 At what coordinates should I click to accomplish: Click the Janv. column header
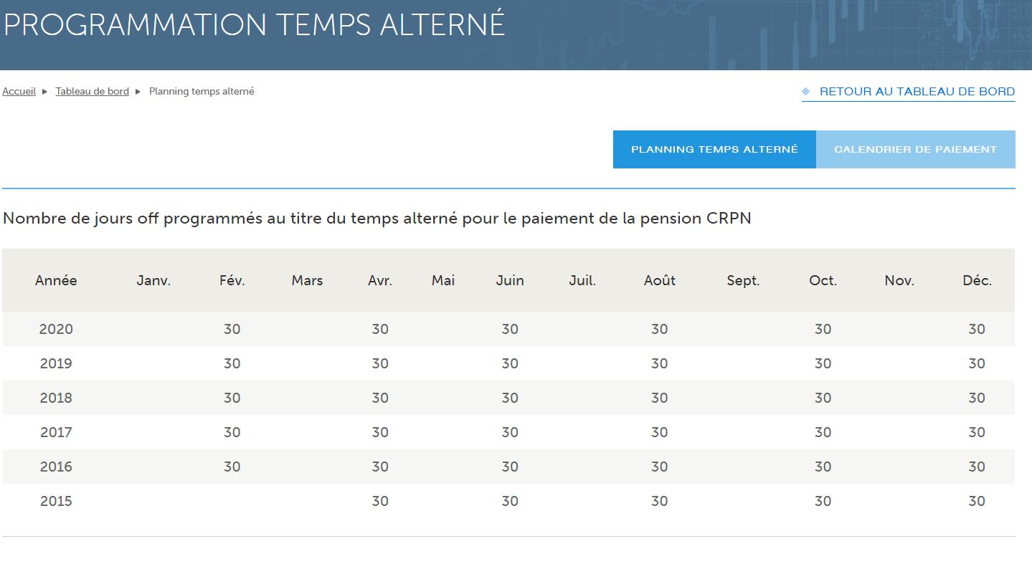tap(153, 281)
